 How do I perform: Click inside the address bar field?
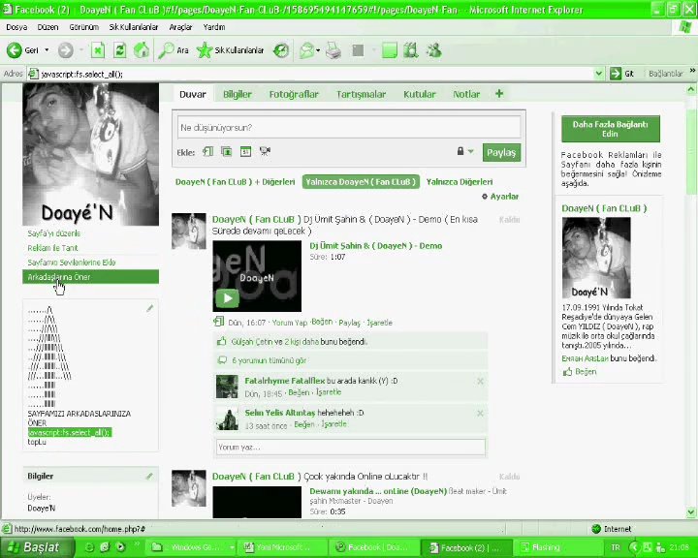coord(311,74)
